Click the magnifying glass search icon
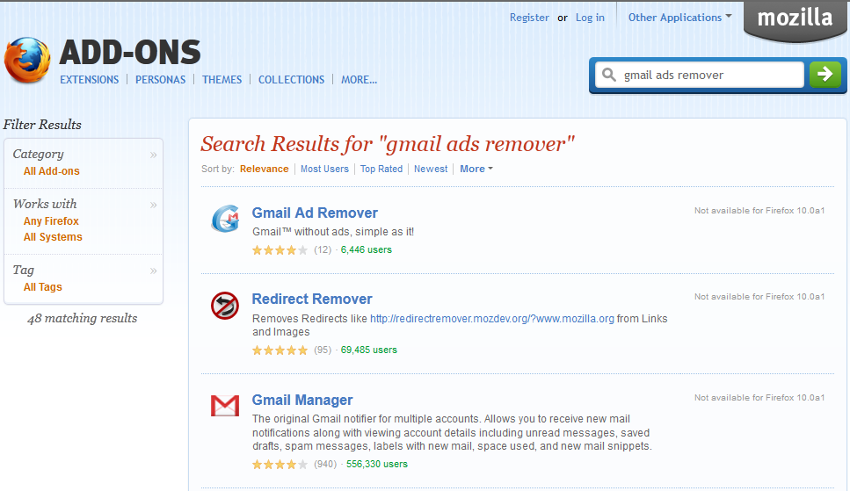 [x=609, y=75]
